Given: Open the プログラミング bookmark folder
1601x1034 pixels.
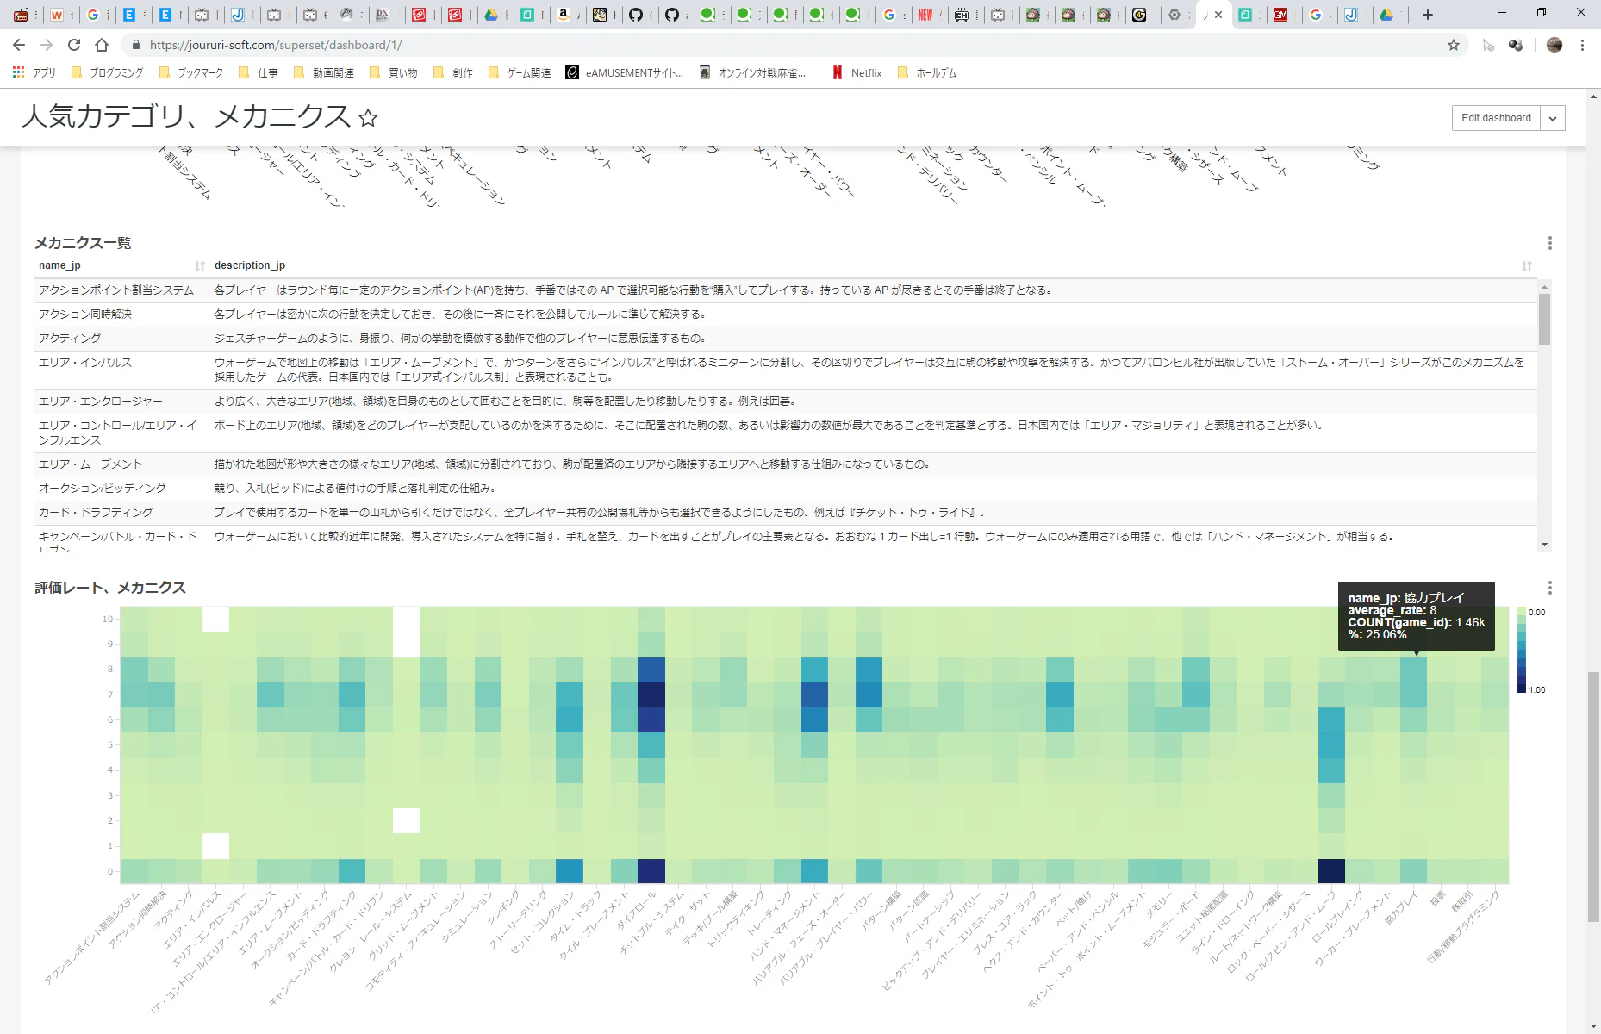Looking at the screenshot, I should pyautogui.click(x=108, y=73).
